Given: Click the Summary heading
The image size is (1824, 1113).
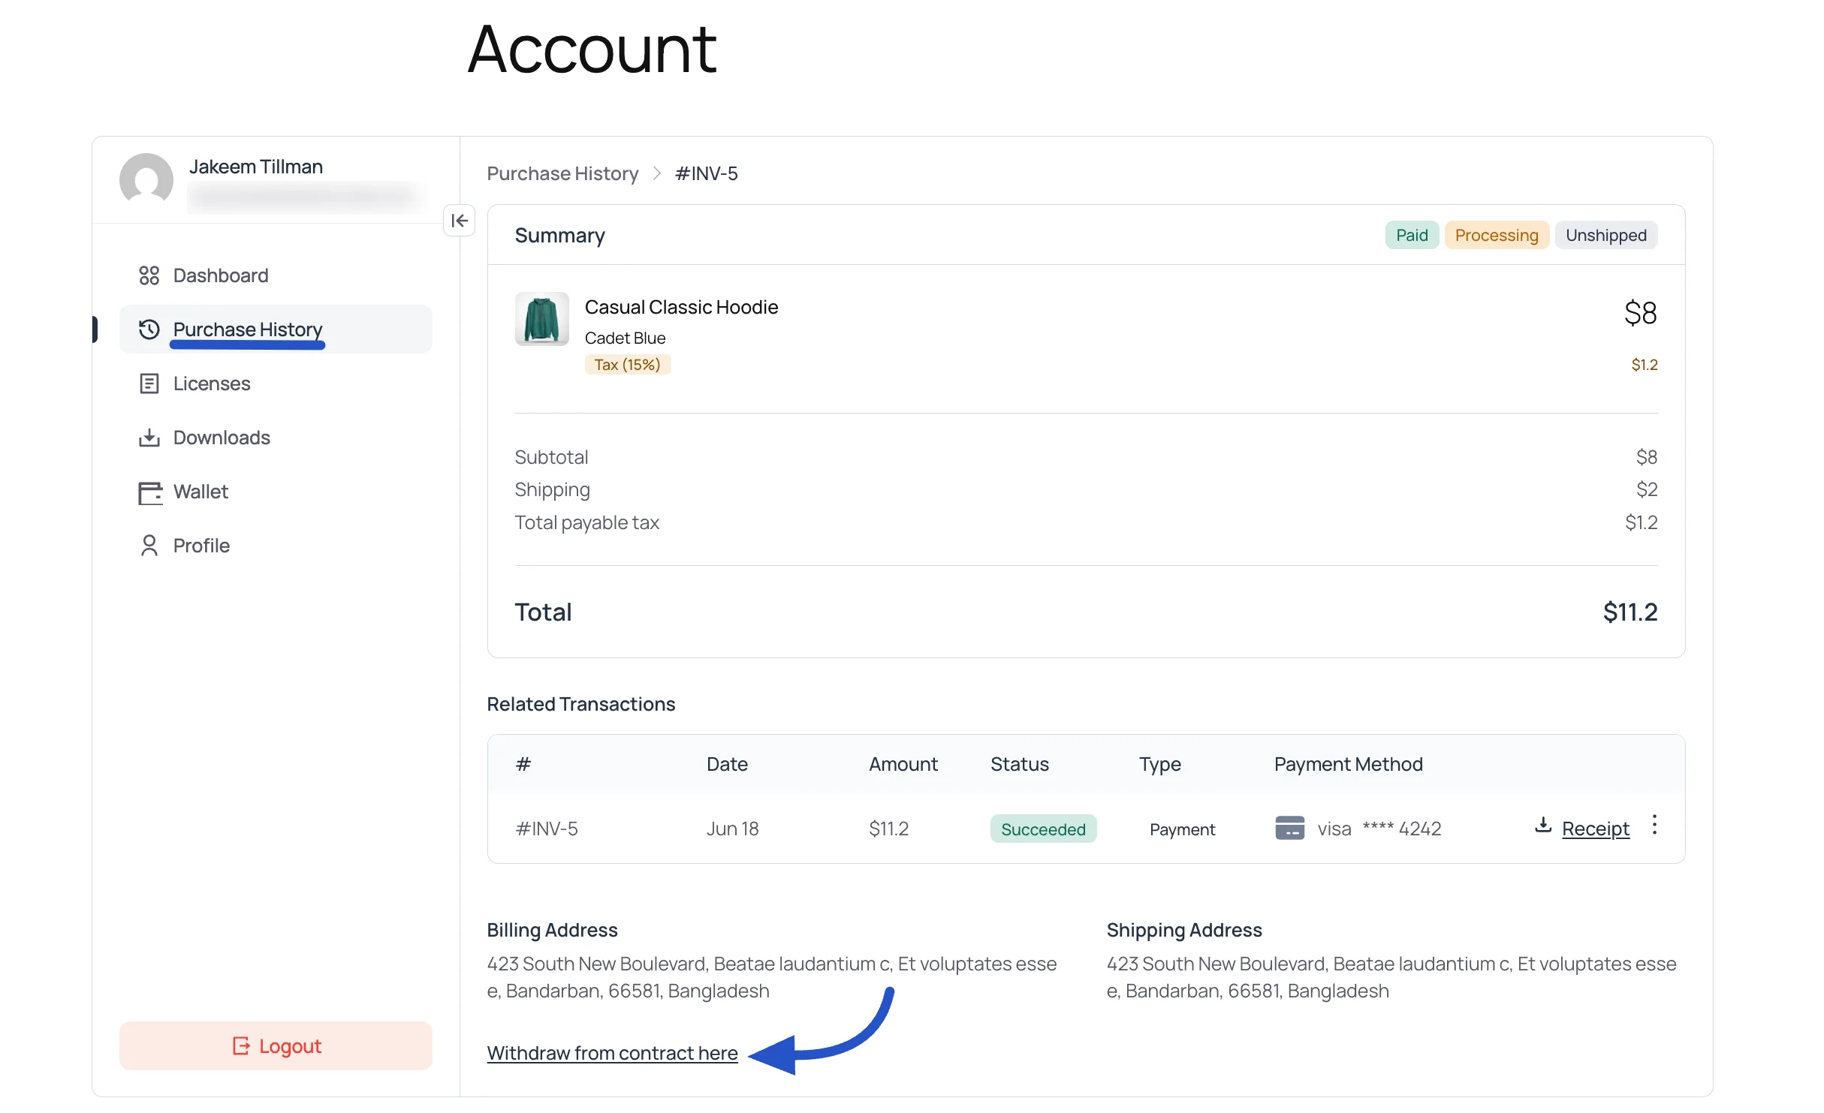Looking at the screenshot, I should 559,235.
